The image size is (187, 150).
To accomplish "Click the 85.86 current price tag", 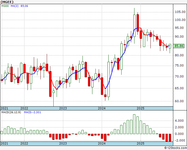I will 179,46.
